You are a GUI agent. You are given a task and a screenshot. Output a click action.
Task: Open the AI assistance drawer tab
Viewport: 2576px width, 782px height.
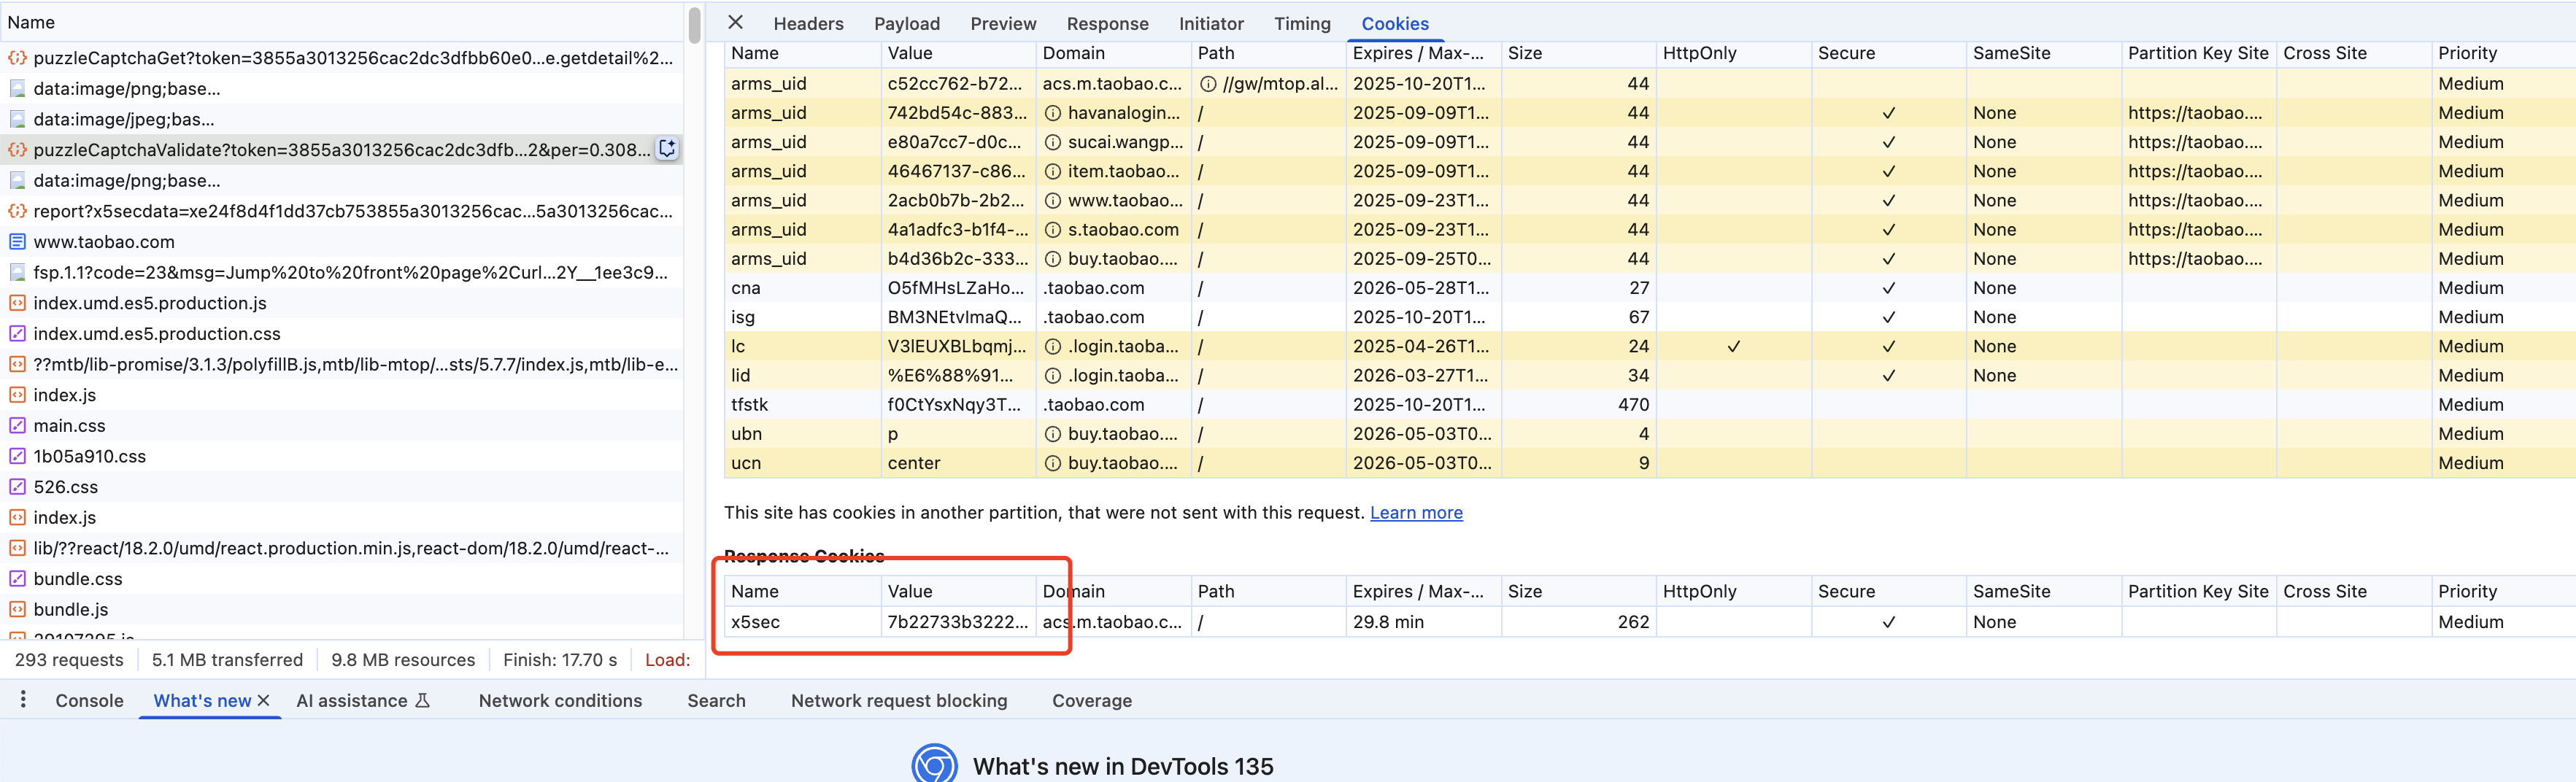352,700
